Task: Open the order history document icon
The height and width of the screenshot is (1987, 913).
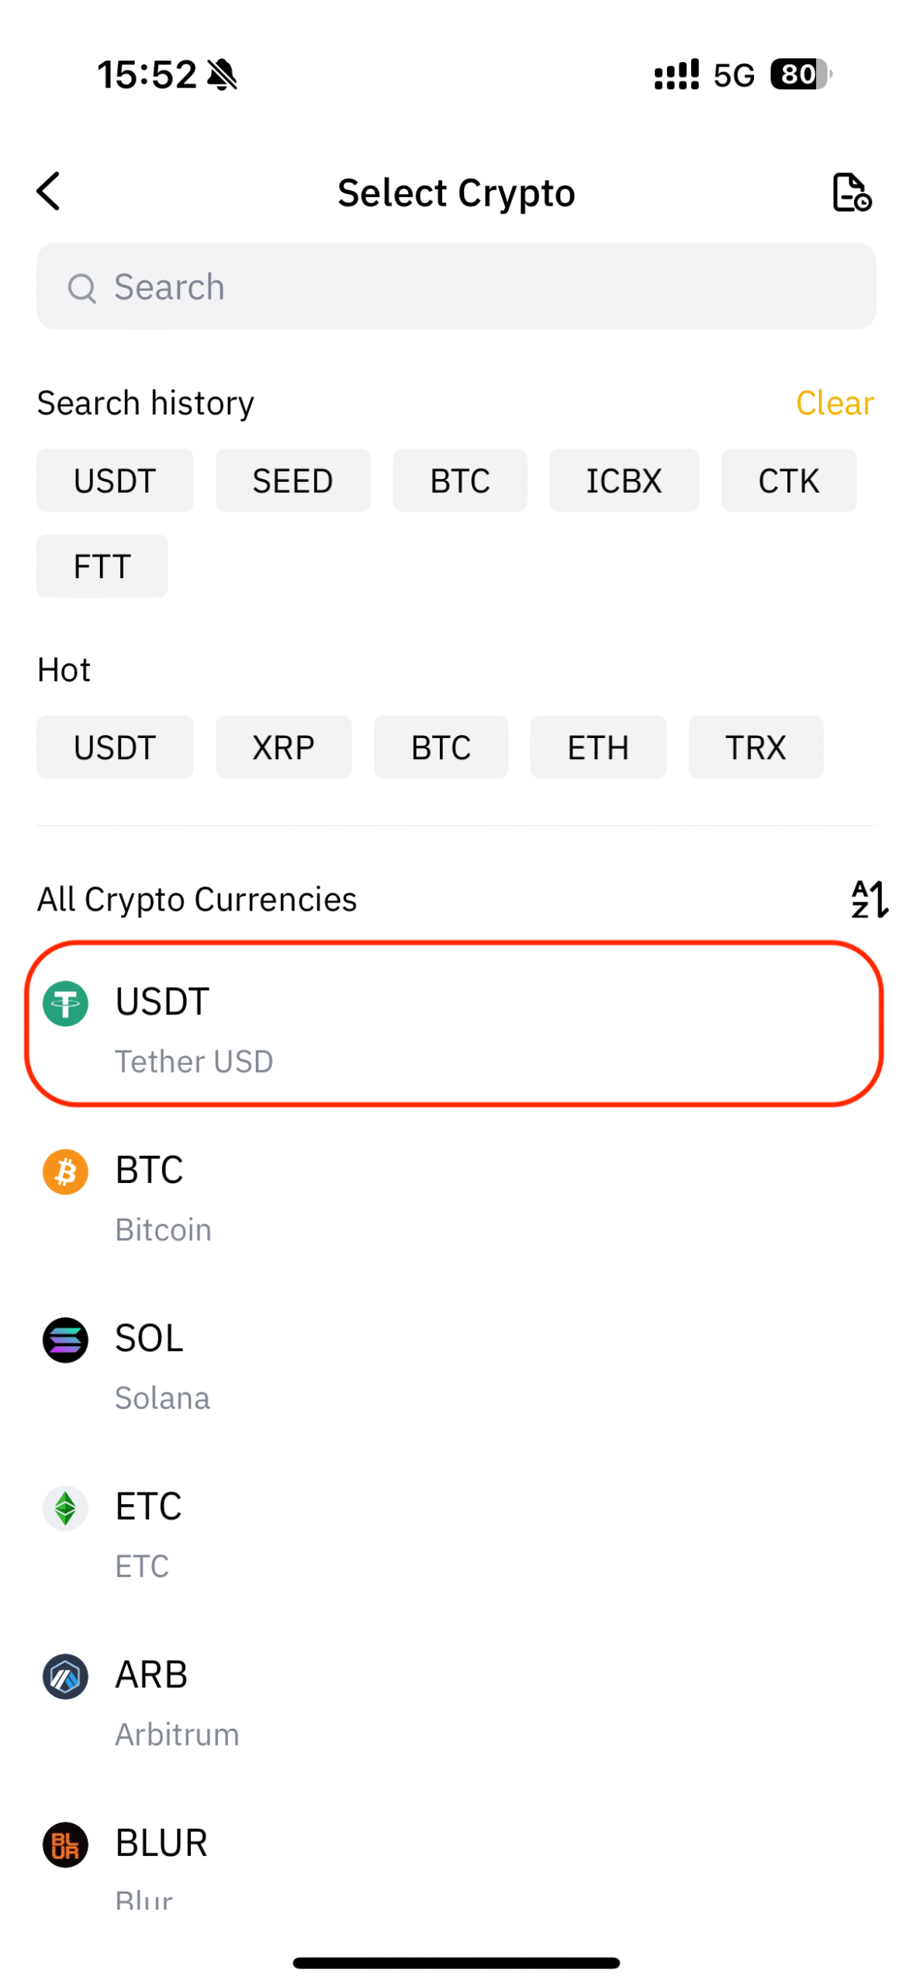Action: [850, 192]
